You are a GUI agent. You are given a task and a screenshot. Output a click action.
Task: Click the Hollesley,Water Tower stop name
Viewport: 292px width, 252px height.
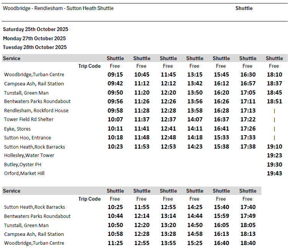29,155
